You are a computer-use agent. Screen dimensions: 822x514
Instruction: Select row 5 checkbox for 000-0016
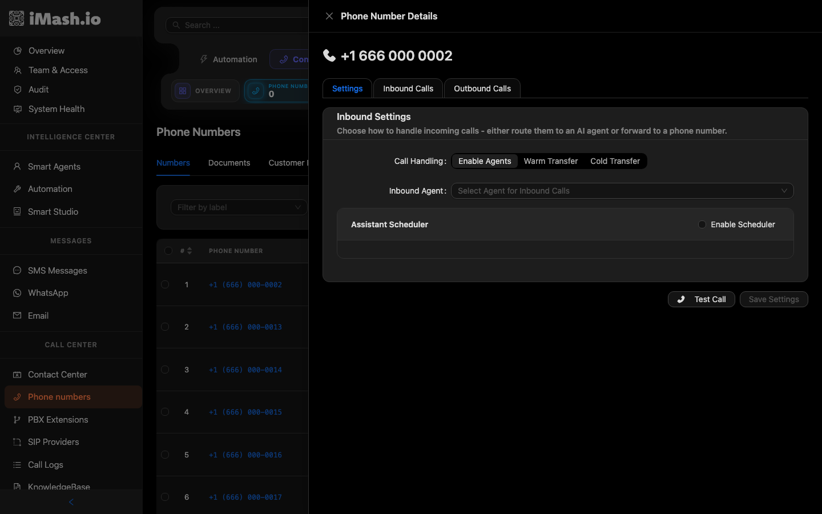pyautogui.click(x=165, y=455)
